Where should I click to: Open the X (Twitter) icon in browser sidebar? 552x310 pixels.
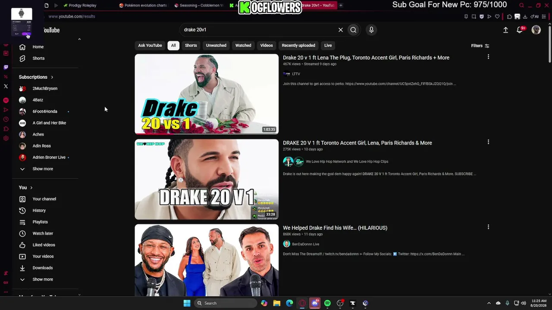click(x=6, y=86)
